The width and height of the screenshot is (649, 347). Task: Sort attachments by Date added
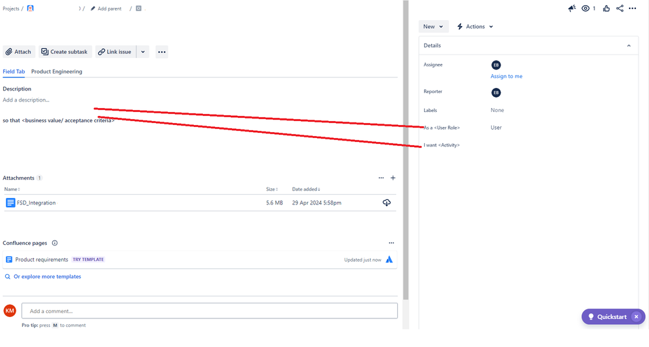(x=306, y=189)
